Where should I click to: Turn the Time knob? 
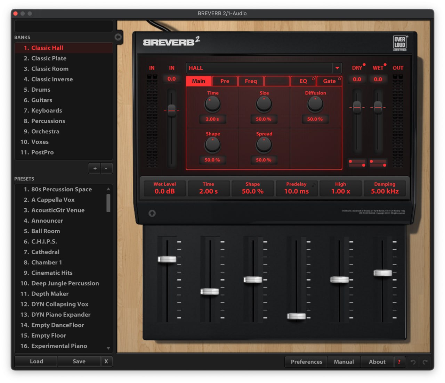click(212, 104)
